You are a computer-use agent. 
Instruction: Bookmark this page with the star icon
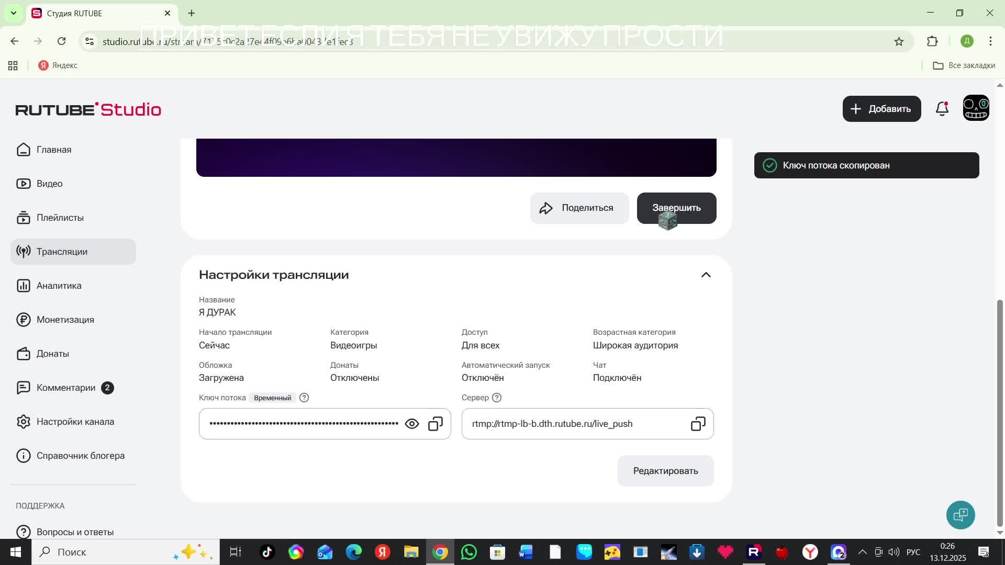coord(899,41)
